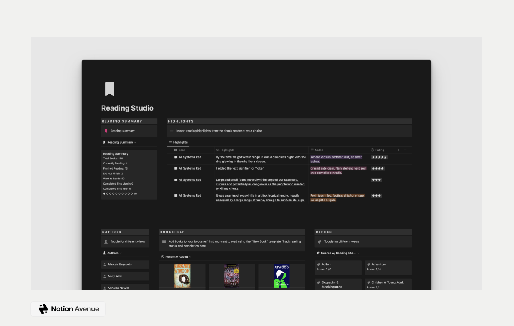Open the pink 'Gate' book cover
The image size is (514, 326).
pyautogui.click(x=232, y=276)
